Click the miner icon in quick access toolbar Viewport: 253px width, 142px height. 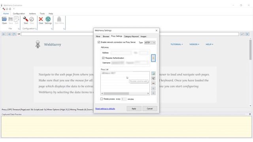click(x=10, y=9)
